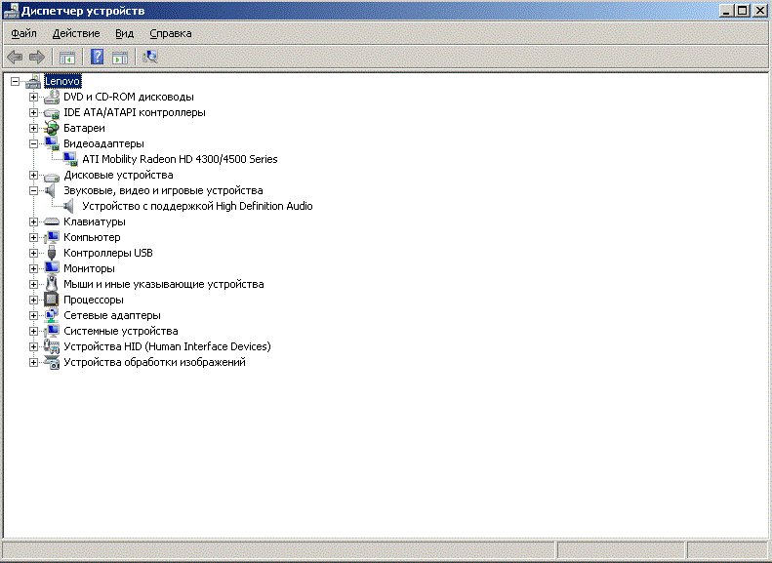This screenshot has width=772, height=563.
Task: Expand the Процессоры node
Action: (x=33, y=300)
